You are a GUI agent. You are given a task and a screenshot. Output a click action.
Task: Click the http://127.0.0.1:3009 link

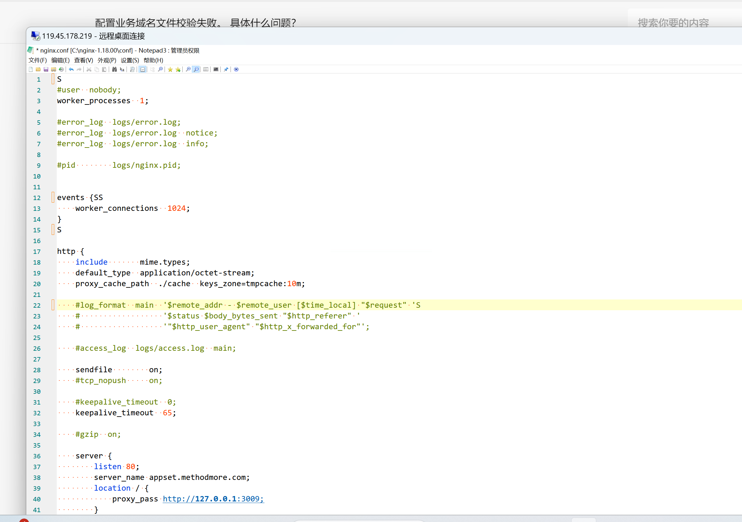coord(213,499)
